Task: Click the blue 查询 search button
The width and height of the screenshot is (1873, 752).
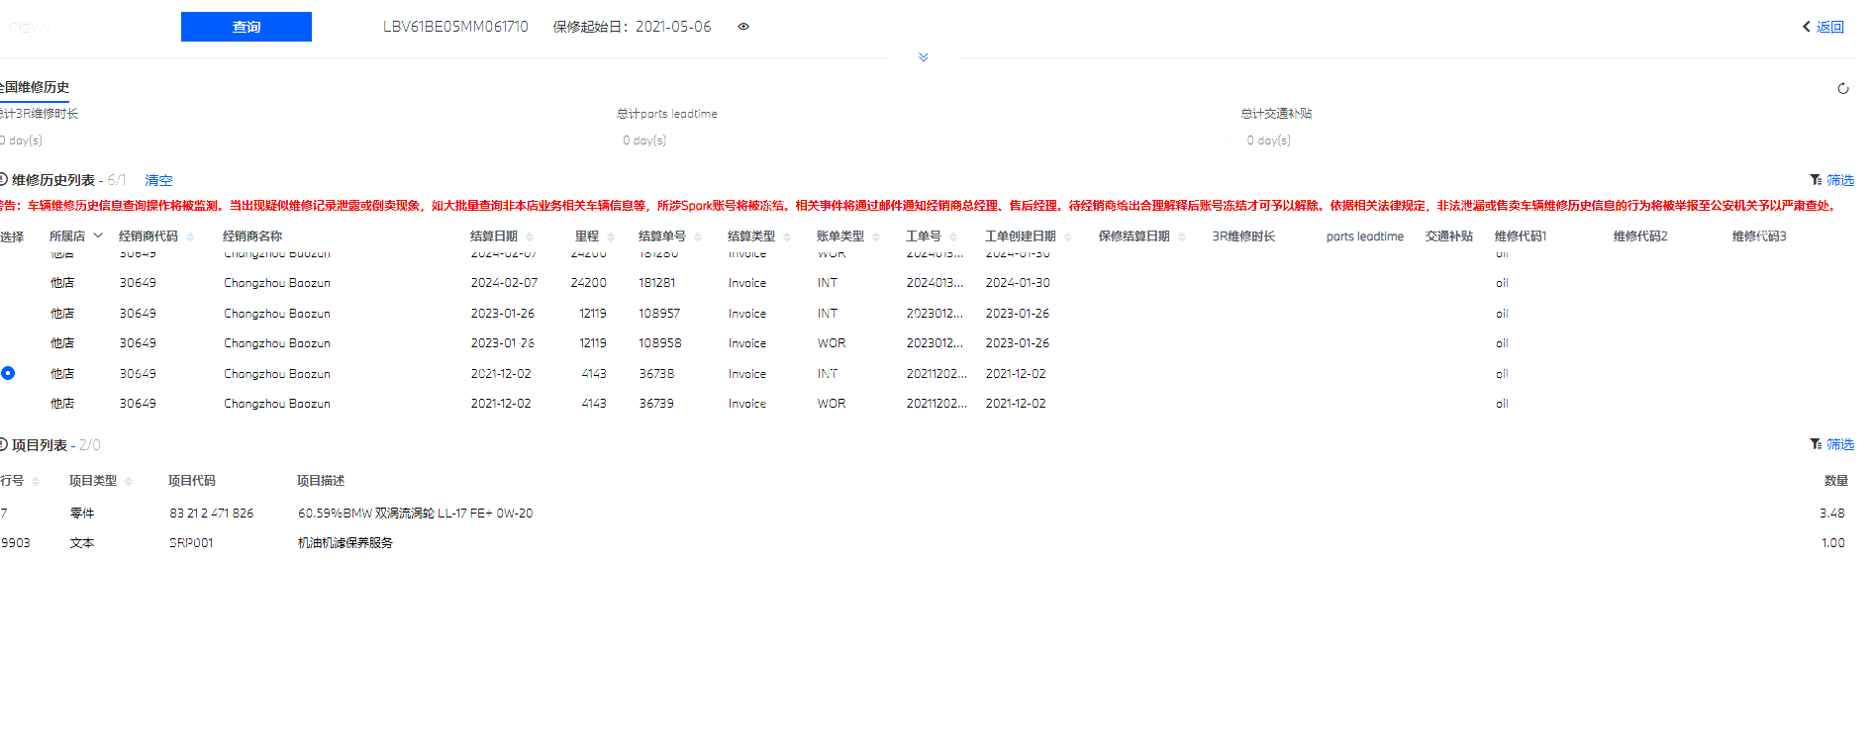Action: point(246,27)
